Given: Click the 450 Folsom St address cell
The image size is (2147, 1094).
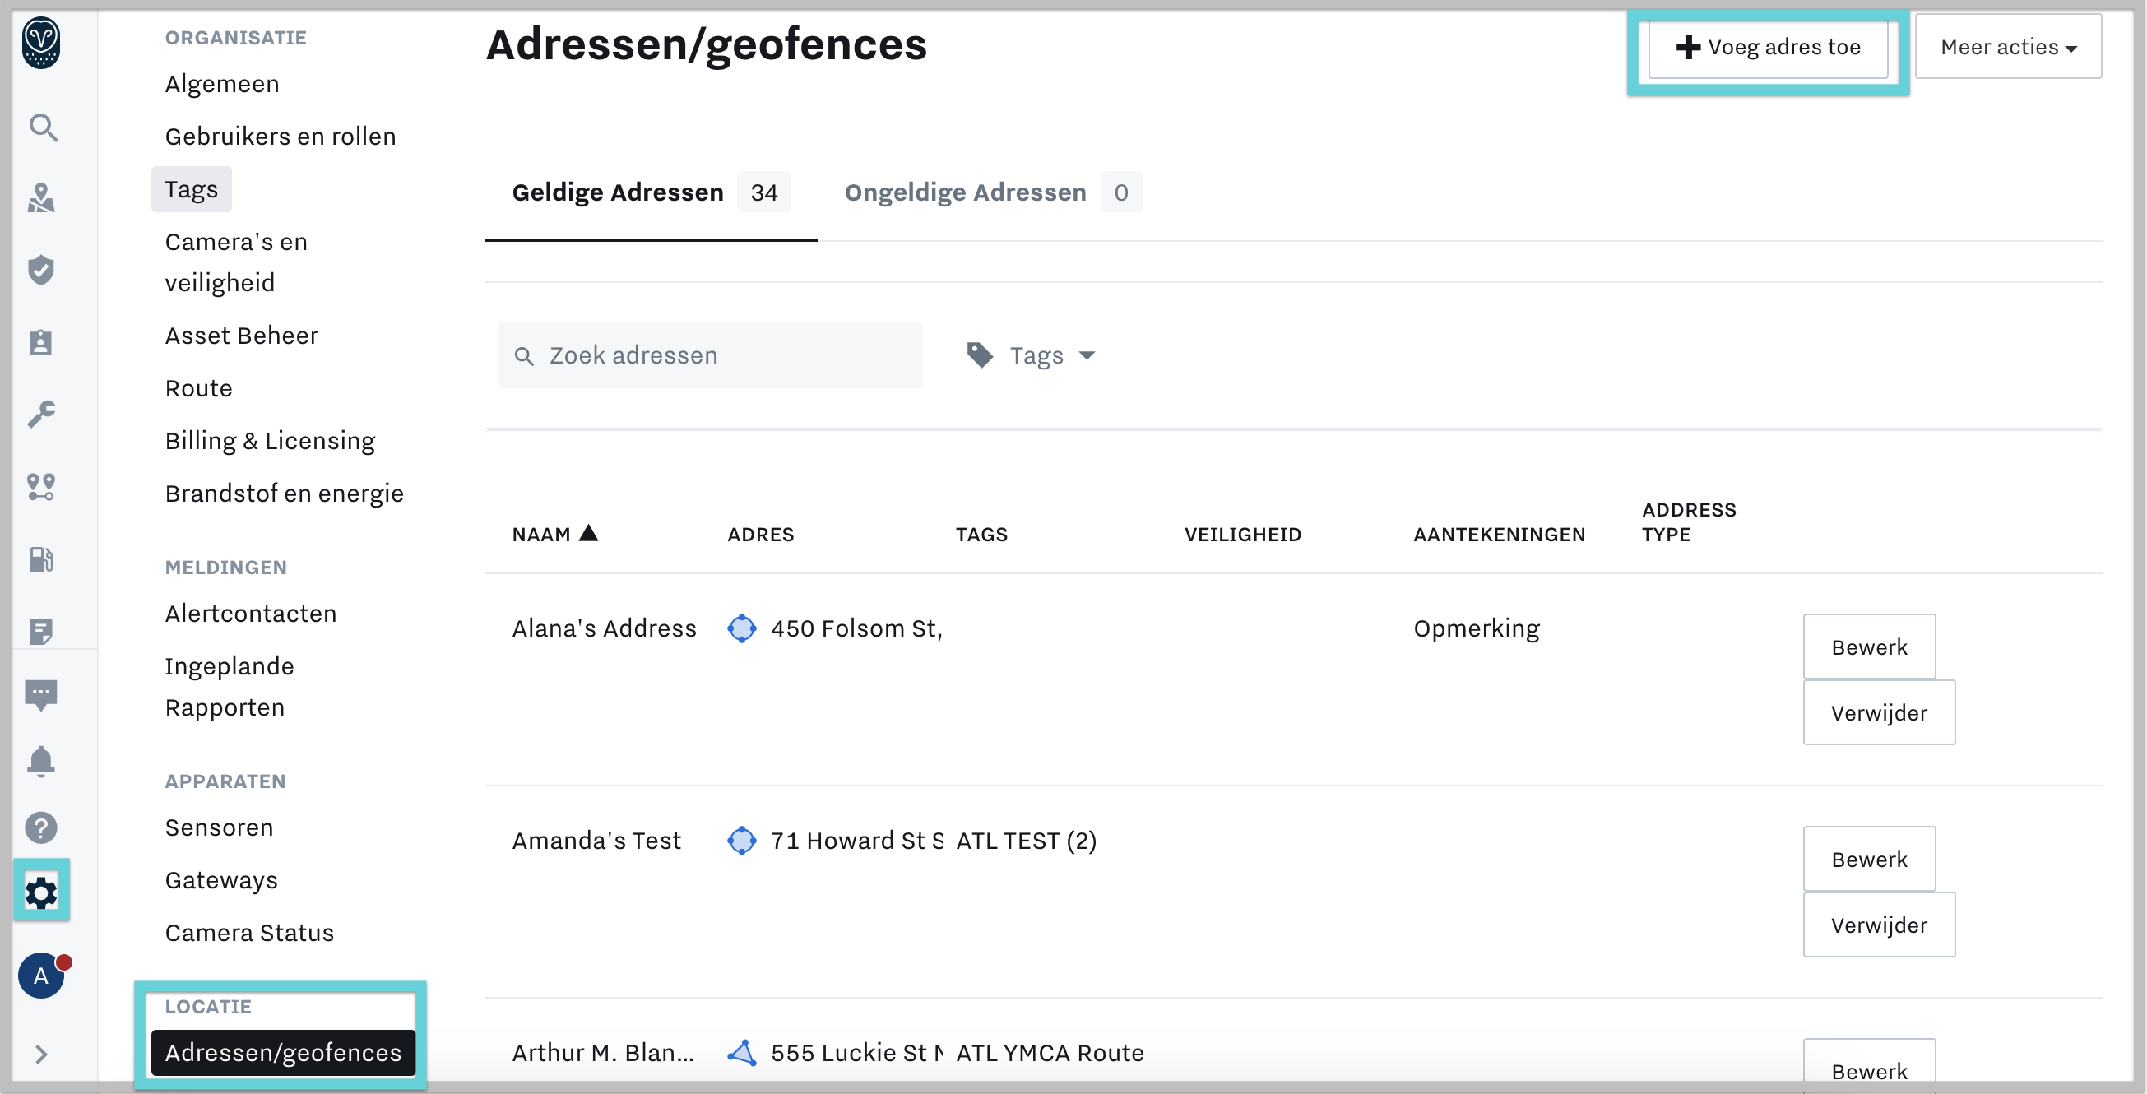Looking at the screenshot, I should (x=856, y=628).
